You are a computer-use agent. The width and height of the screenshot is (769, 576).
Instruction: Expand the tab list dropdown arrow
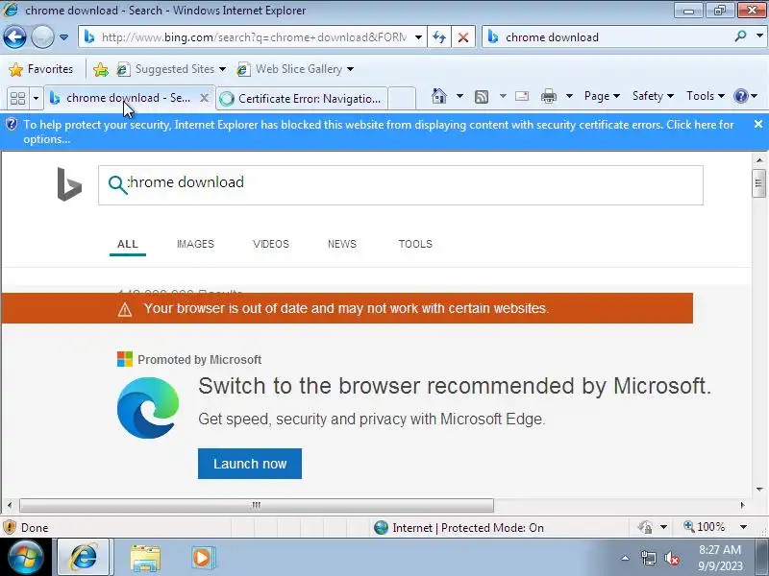pyautogui.click(x=36, y=99)
